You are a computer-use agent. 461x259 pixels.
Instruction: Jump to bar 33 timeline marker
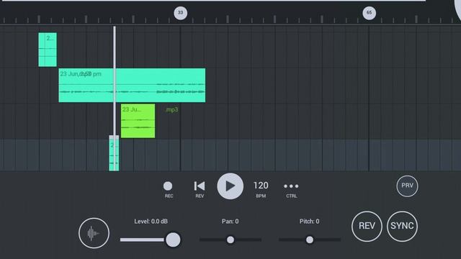click(x=181, y=13)
